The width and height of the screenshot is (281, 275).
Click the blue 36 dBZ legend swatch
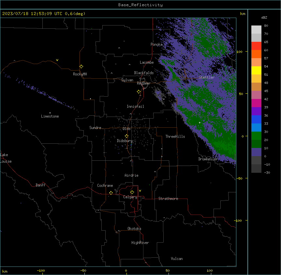tap(256, 119)
